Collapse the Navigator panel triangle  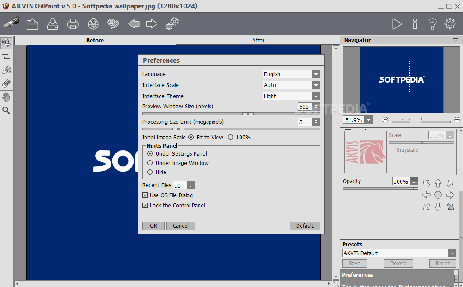[x=455, y=40]
